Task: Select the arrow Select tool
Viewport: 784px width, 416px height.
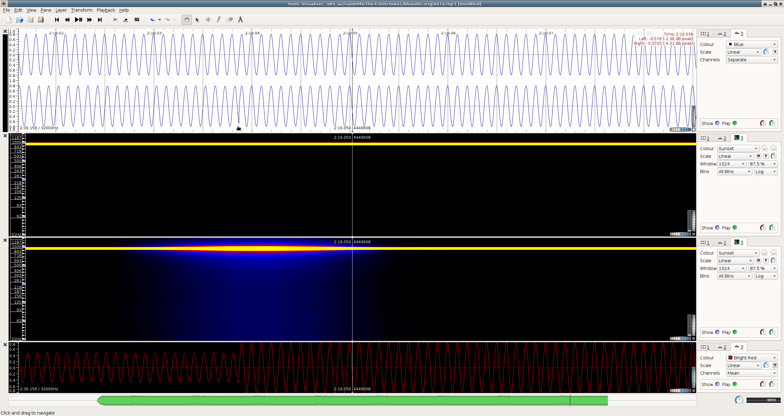Action: (x=197, y=20)
